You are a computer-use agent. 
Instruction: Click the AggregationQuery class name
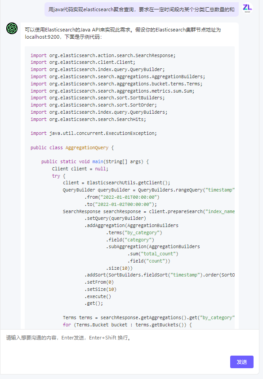[x=87, y=147]
